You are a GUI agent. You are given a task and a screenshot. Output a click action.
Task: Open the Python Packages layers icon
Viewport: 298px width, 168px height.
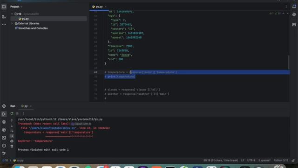(x=4, y=122)
